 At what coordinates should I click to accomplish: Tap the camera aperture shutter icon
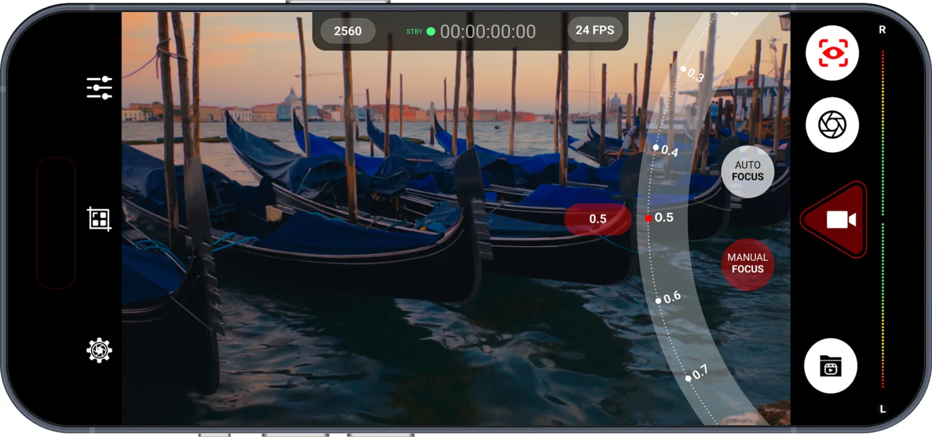point(832,125)
